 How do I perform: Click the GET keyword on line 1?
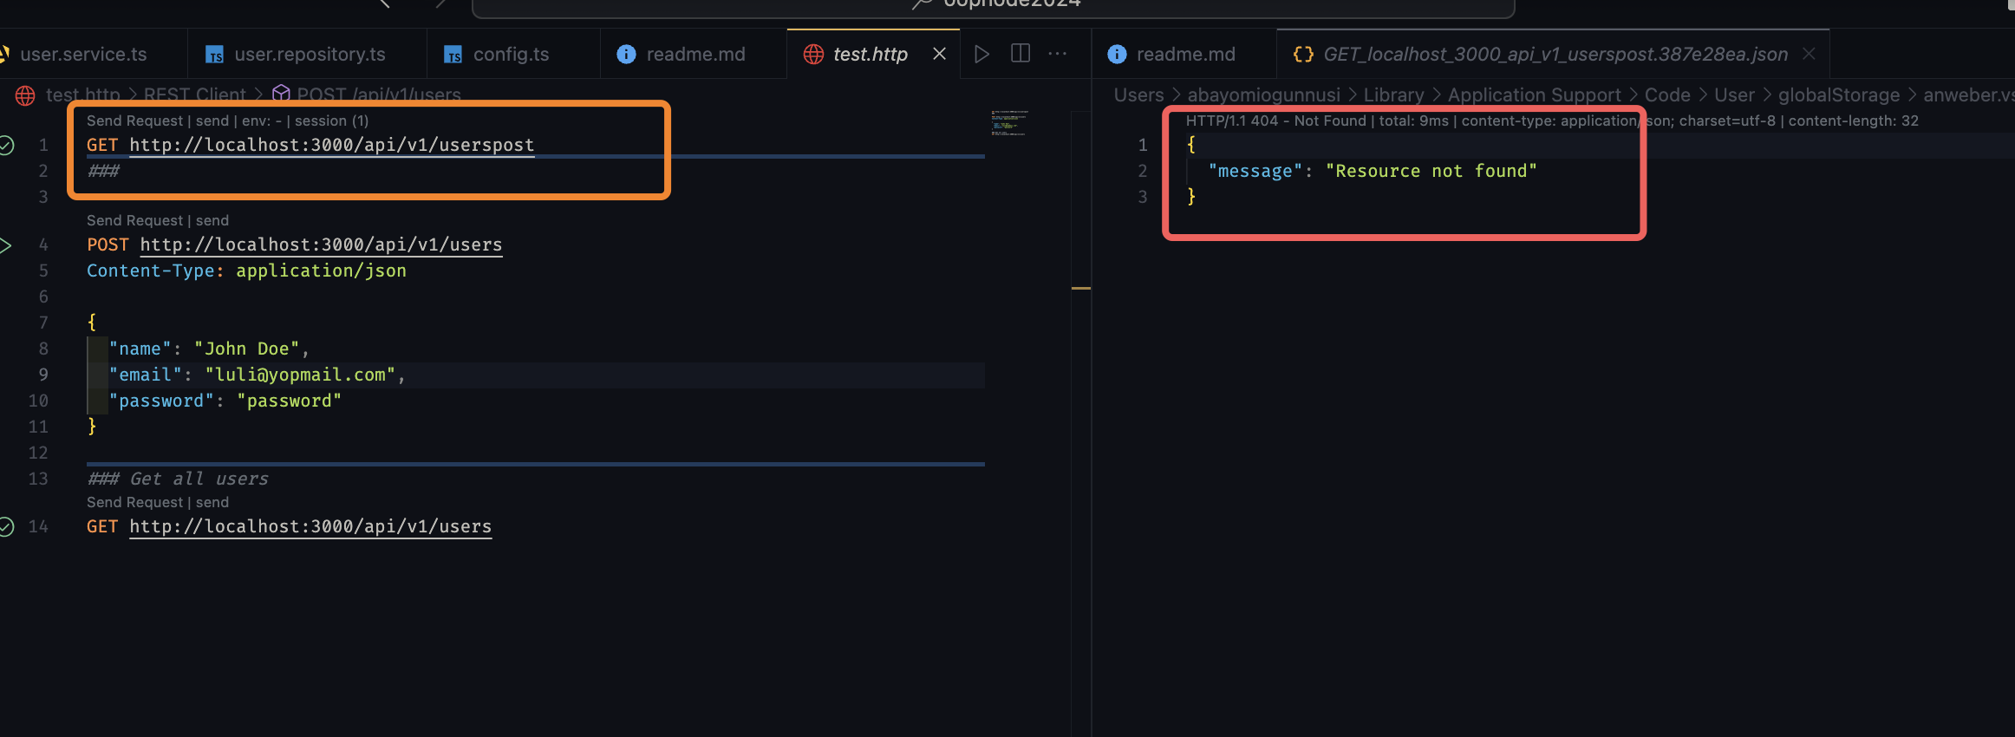[102, 145]
